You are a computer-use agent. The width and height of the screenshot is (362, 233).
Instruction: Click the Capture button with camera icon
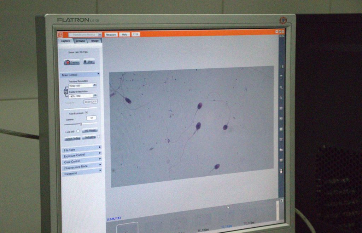click(x=72, y=62)
